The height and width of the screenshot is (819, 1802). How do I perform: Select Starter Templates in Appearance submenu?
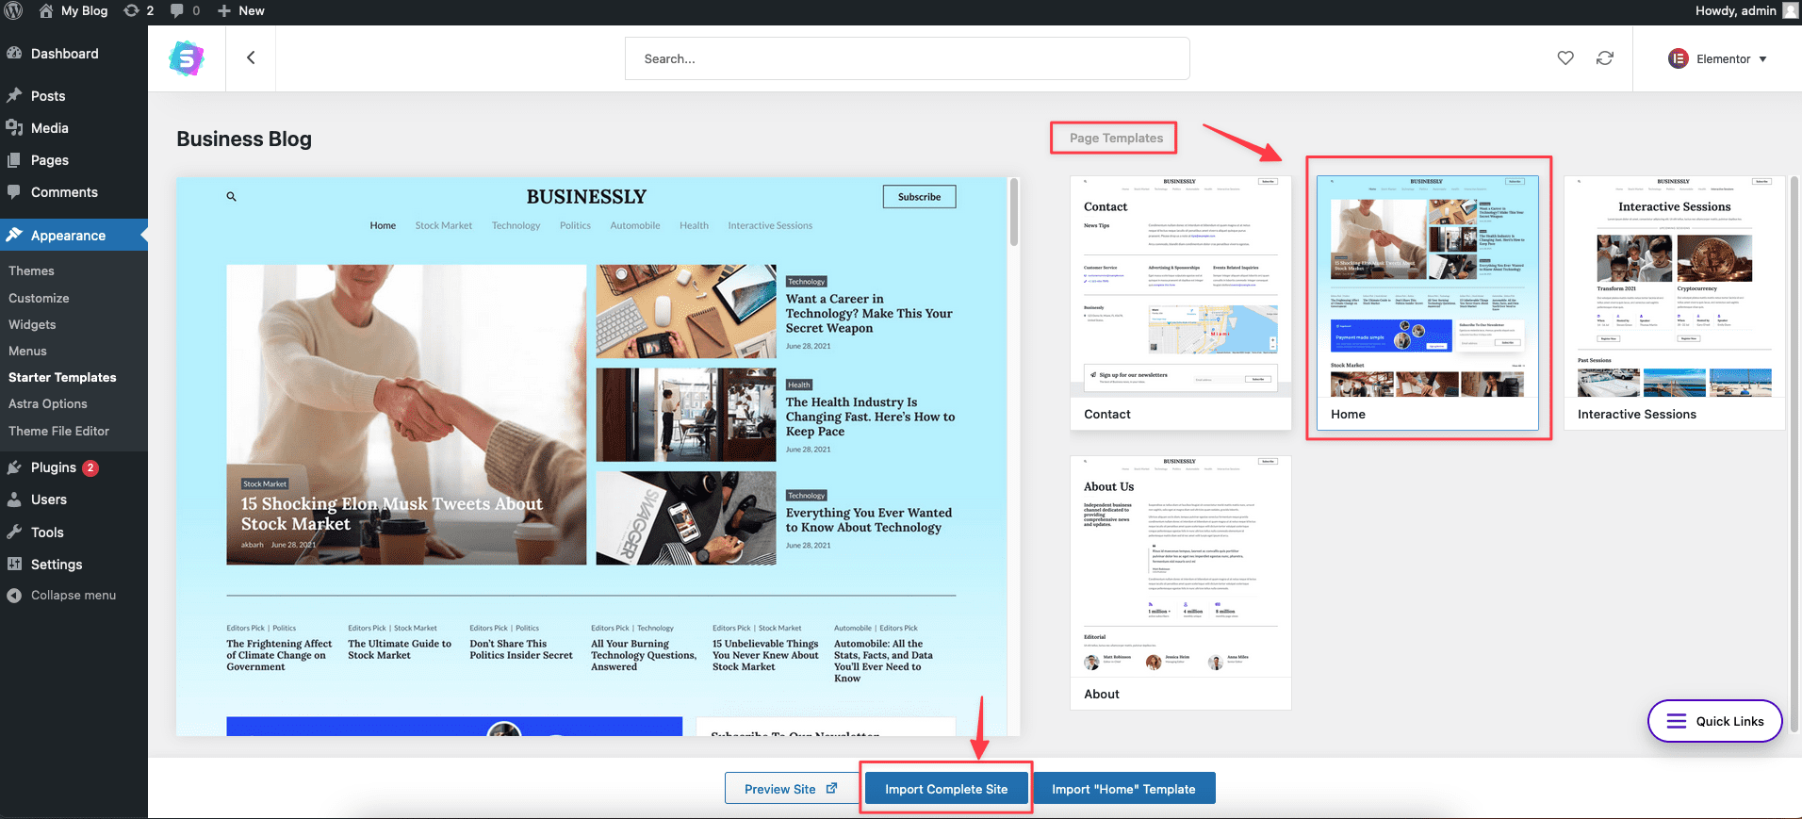[62, 377]
